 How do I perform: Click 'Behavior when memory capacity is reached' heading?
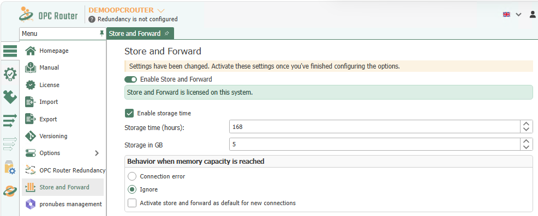(x=196, y=161)
